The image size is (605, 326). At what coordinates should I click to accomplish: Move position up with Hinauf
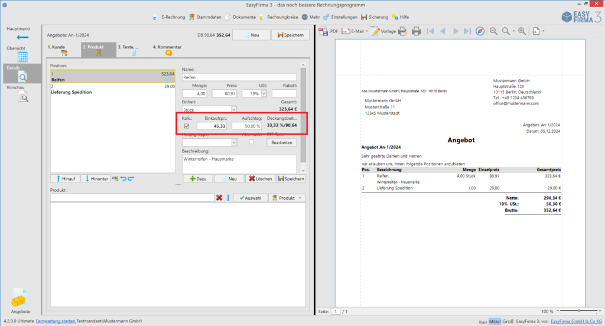coord(65,178)
